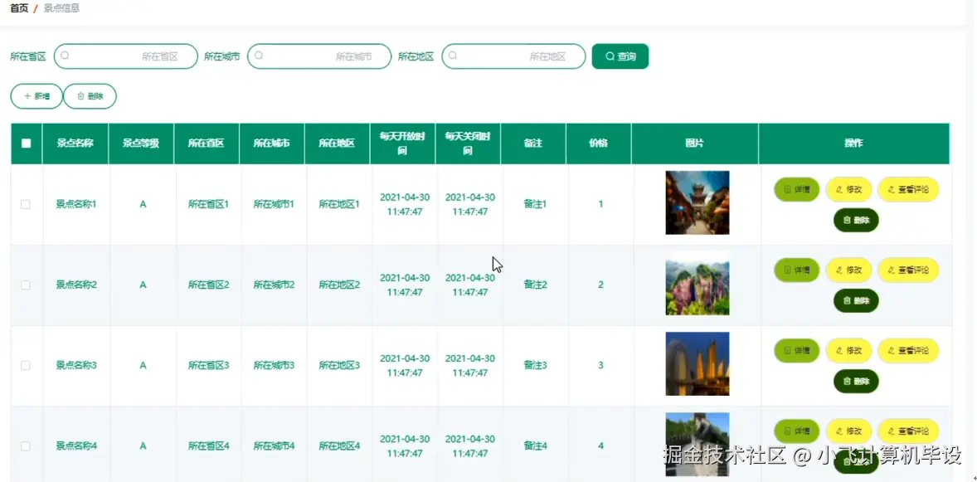
Task: Click the 景点等级 column header
Action: click(141, 144)
